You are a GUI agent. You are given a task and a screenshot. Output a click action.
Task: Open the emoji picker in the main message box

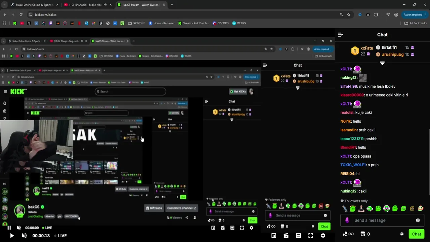click(x=418, y=220)
